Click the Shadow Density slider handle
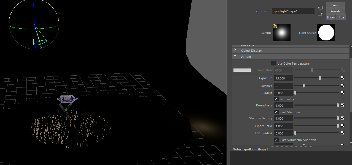Image resolution: width=352 pixels, height=165 pixels. [338, 118]
